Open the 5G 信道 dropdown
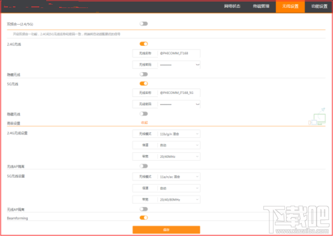Viewport: 333px width, 236px height. (166, 188)
